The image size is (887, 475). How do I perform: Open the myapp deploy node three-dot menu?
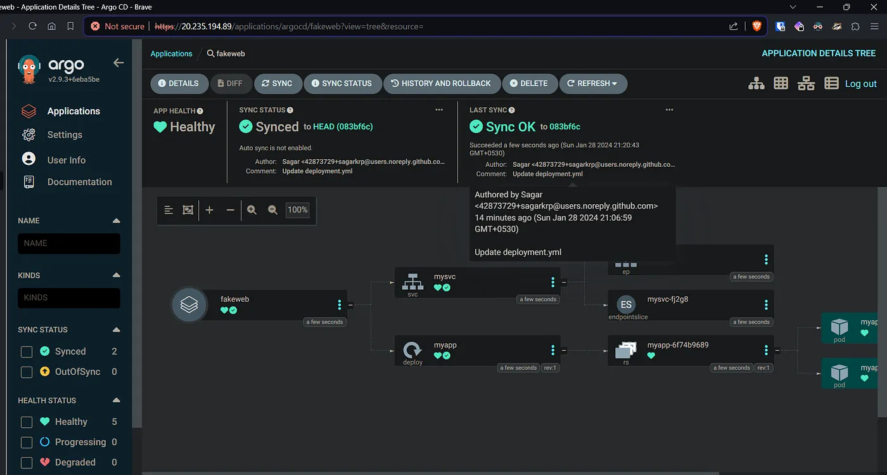click(553, 351)
